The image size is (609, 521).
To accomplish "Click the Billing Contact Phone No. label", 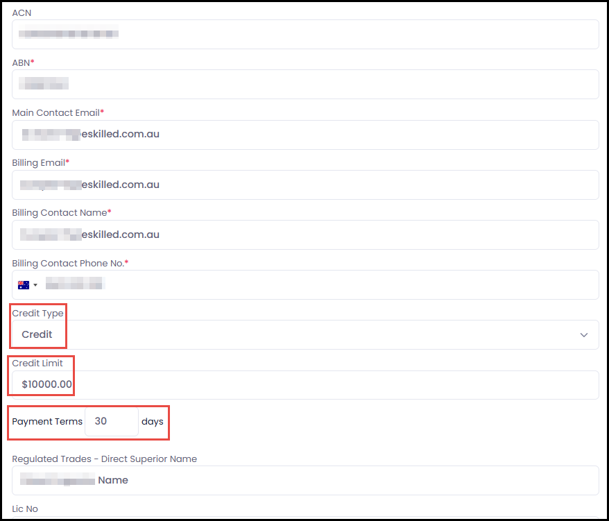I will click(x=70, y=264).
